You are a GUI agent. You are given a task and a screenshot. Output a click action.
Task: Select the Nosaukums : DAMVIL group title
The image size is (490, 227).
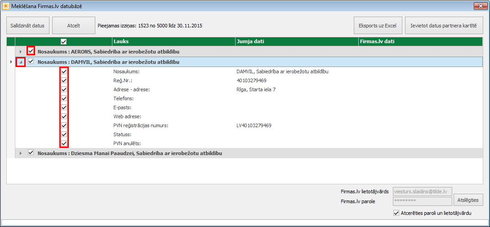(x=108, y=62)
